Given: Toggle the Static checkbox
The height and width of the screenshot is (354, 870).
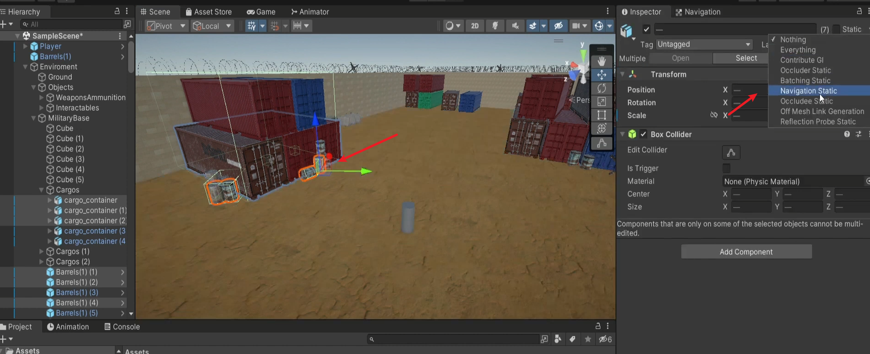Looking at the screenshot, I should [x=836, y=29].
